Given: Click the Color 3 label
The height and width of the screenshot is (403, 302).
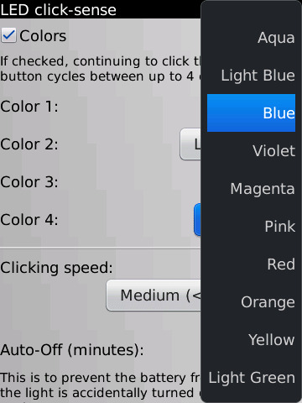Looking at the screenshot, I should 29,182.
